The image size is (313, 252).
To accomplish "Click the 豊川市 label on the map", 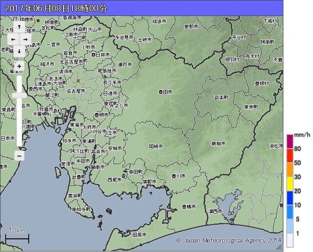I will pos(179,176).
